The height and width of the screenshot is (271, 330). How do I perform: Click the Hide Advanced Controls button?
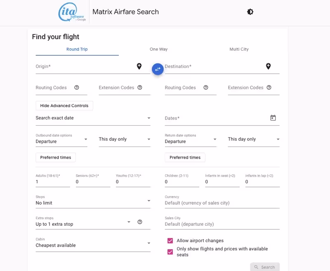64,105
